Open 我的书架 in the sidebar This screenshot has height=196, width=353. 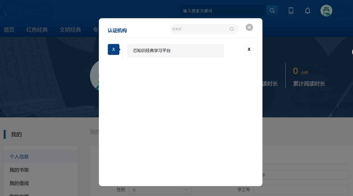click(19, 170)
